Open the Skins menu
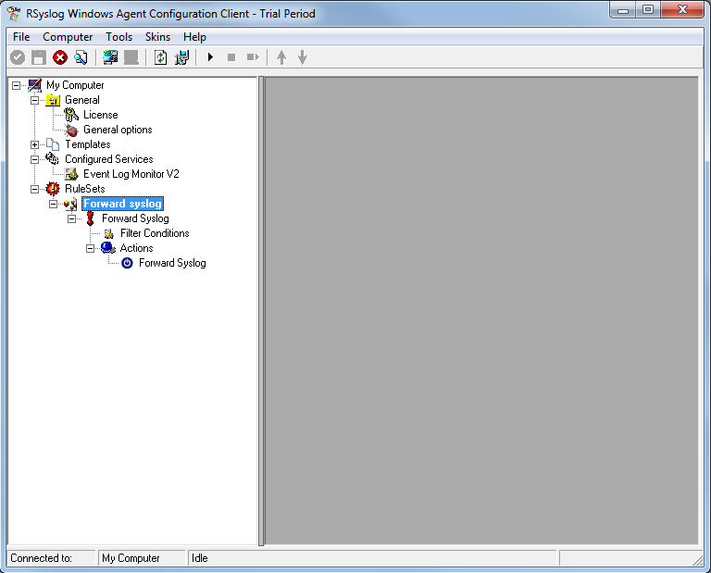 pos(157,37)
